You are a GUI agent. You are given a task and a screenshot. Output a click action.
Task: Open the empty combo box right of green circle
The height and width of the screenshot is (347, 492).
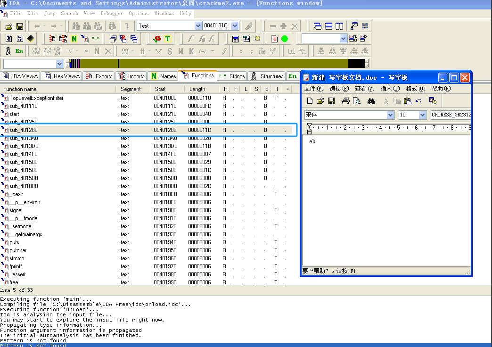[343, 39]
